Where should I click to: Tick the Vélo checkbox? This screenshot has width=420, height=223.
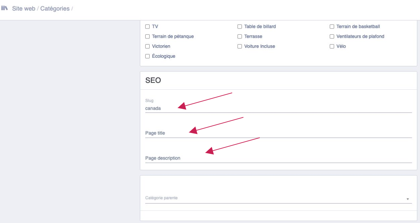click(332, 46)
